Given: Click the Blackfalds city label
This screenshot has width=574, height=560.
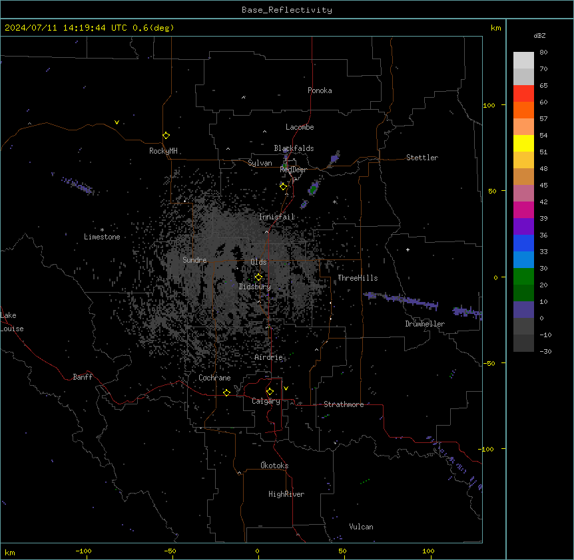Looking at the screenshot, I should (x=294, y=148).
